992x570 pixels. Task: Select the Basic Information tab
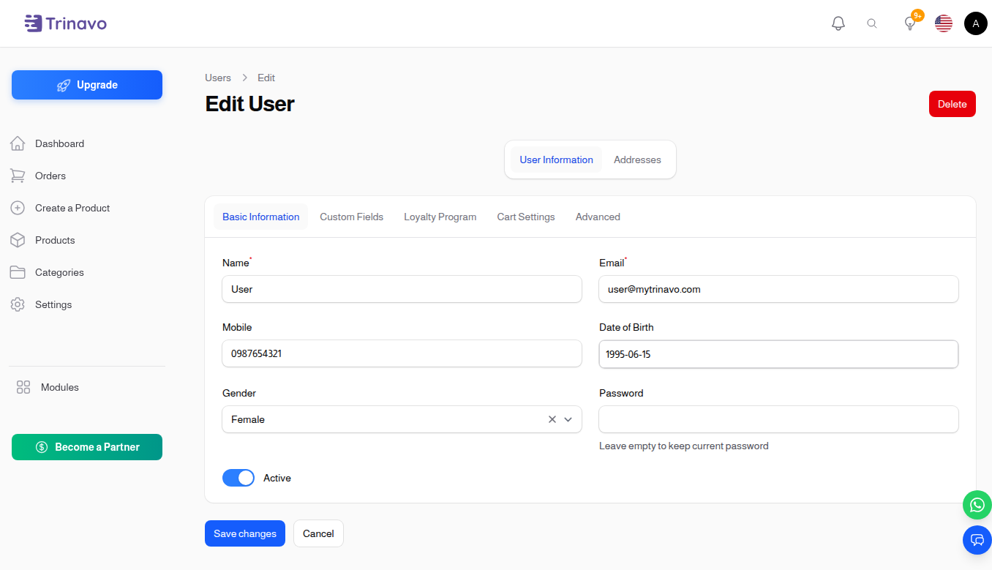[x=261, y=217]
